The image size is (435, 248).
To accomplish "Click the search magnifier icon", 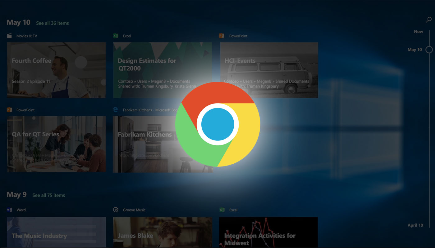I will 428,20.
